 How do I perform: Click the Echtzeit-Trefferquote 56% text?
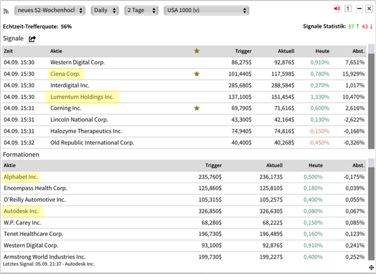click(37, 27)
